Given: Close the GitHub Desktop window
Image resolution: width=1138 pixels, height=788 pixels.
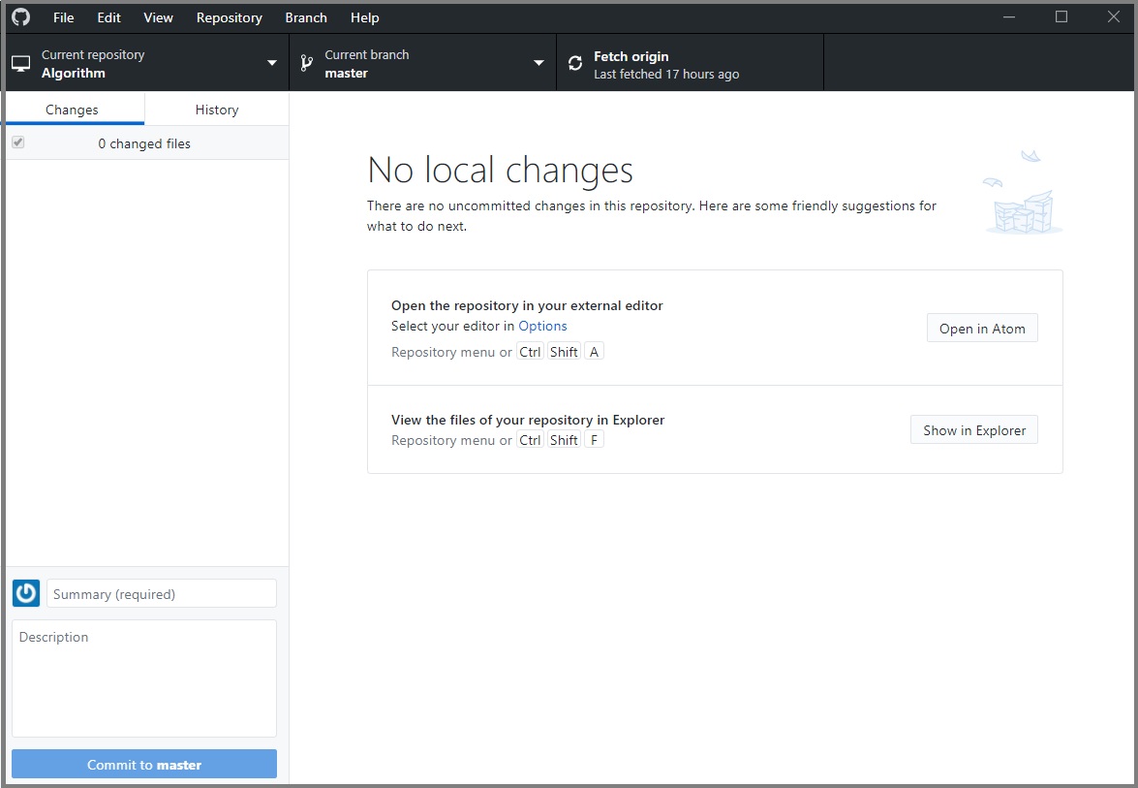Looking at the screenshot, I should [x=1114, y=16].
